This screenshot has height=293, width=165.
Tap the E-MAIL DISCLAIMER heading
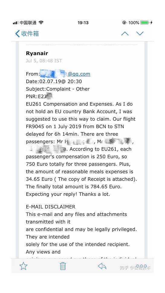[50, 207]
